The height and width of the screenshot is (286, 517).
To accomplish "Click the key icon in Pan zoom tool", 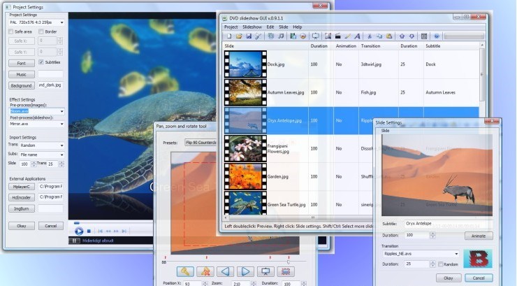I will [x=185, y=271].
